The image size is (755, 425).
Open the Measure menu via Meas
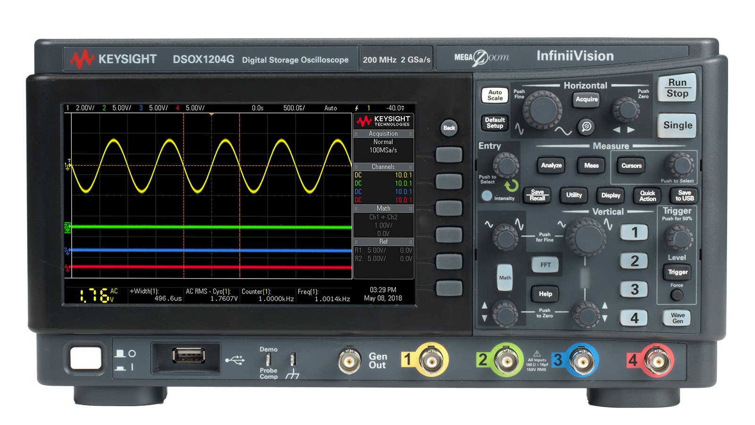591,166
